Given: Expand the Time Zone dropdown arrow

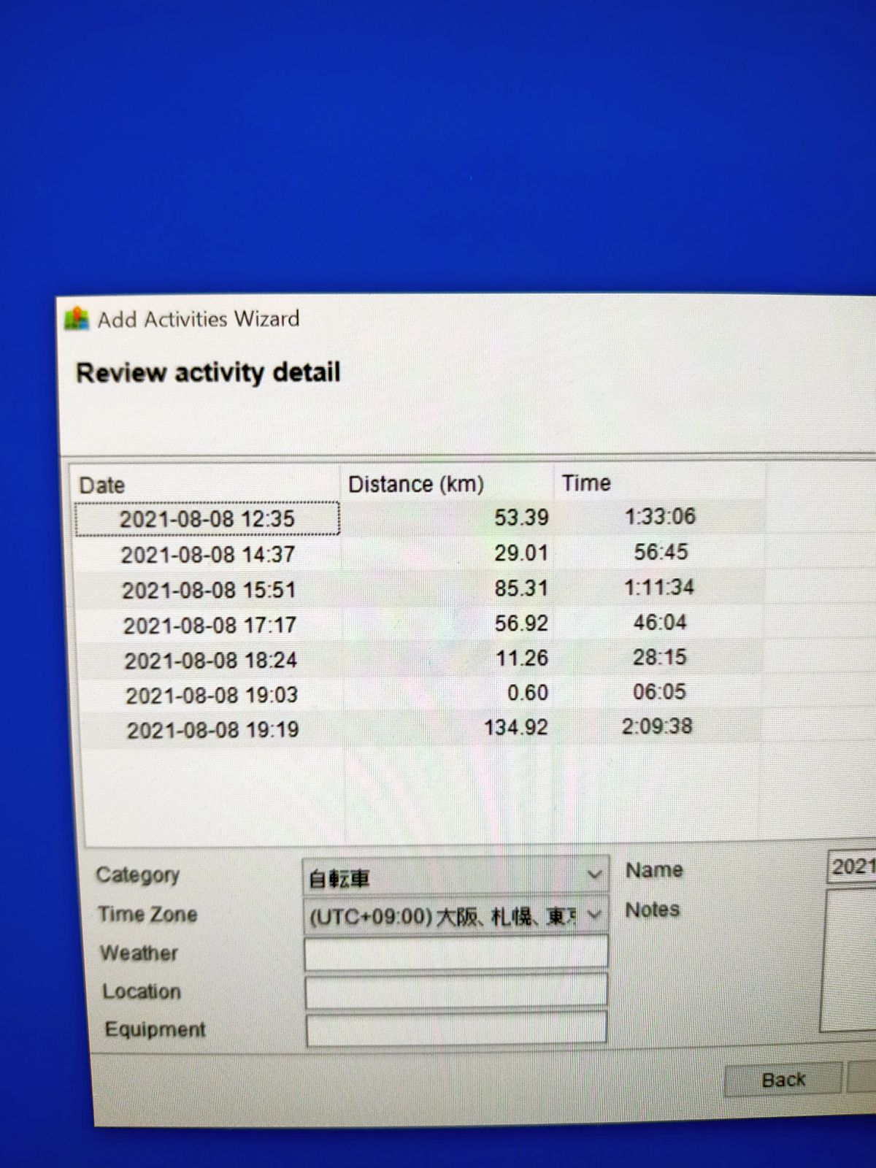Looking at the screenshot, I should [594, 915].
